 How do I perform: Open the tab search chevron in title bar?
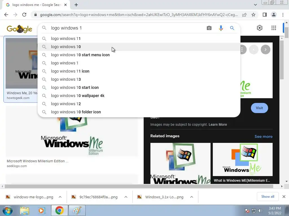tap(255, 5)
